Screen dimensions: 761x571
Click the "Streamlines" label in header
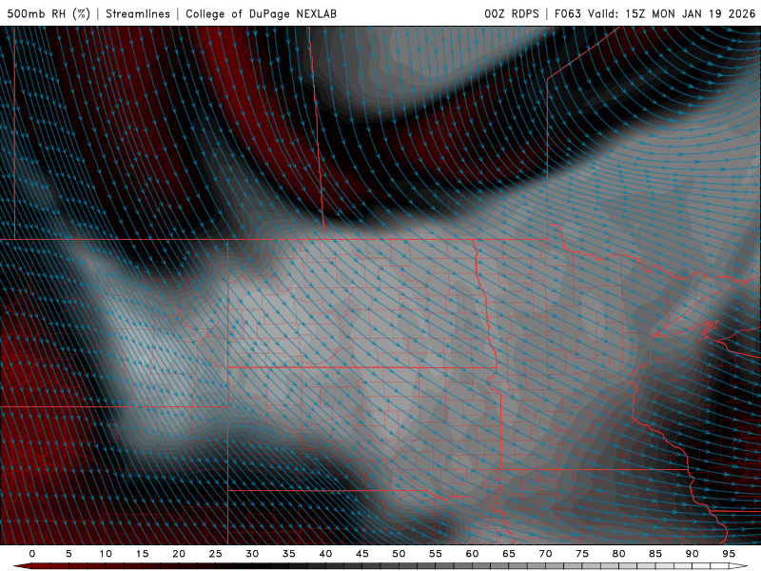click(x=138, y=13)
